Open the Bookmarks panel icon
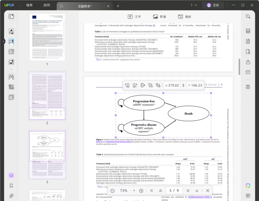The height and width of the screenshot is (201, 259). (x=11, y=186)
